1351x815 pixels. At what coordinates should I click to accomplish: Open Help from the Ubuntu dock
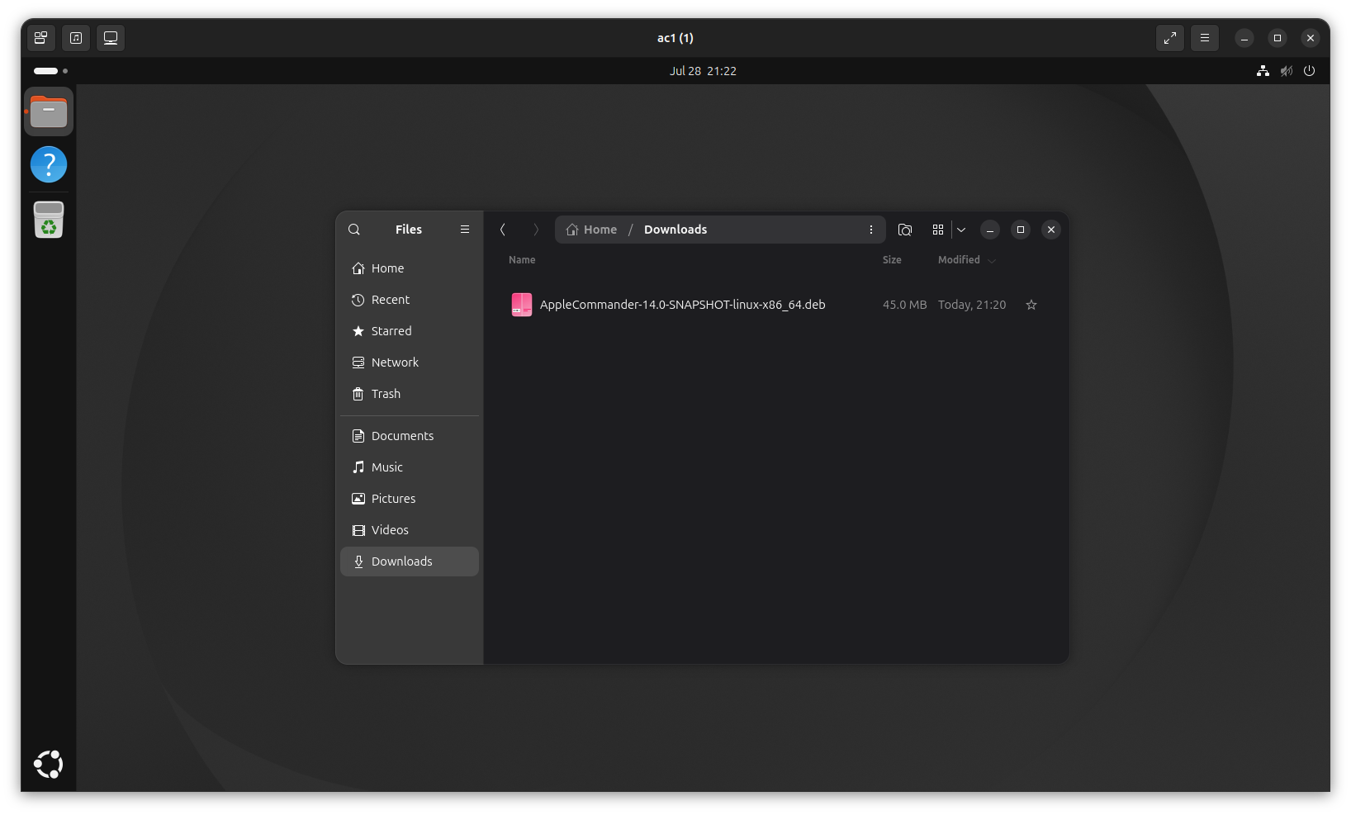[x=49, y=164]
